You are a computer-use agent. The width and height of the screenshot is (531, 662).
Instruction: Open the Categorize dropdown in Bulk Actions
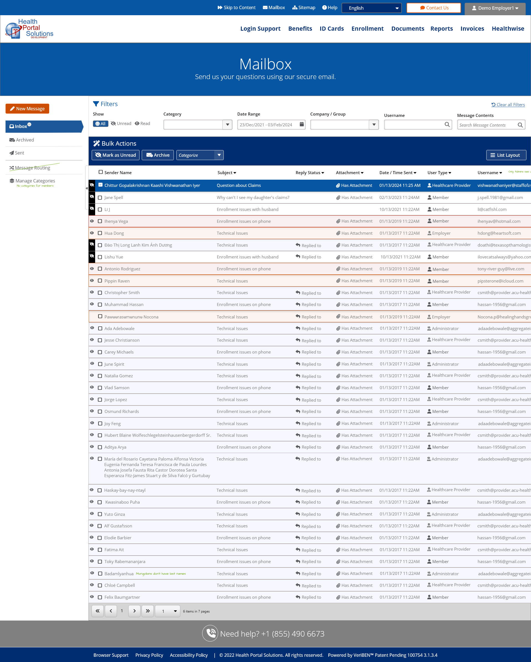200,155
